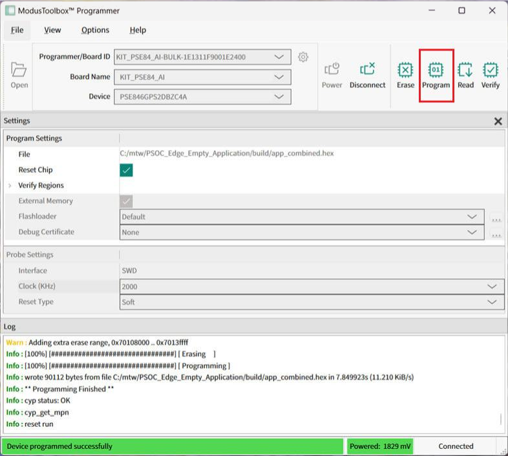Viewport: 508px width, 456px height.
Task: Click the Log panel scrollbar
Action: coord(501,418)
